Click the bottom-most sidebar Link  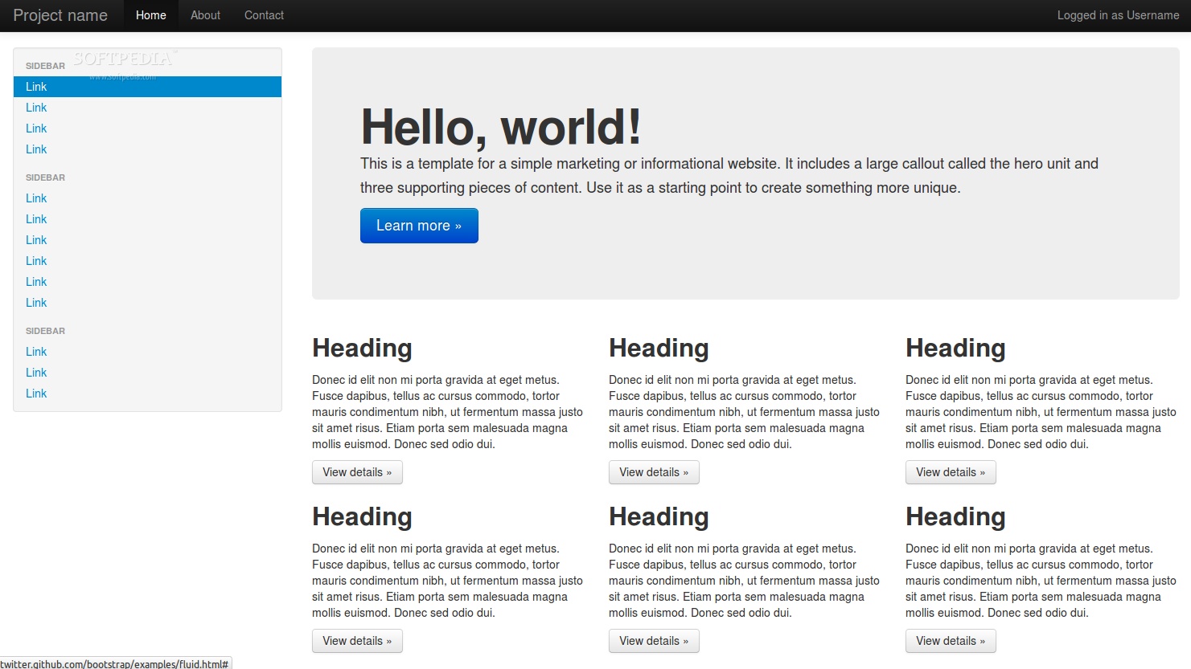point(36,393)
